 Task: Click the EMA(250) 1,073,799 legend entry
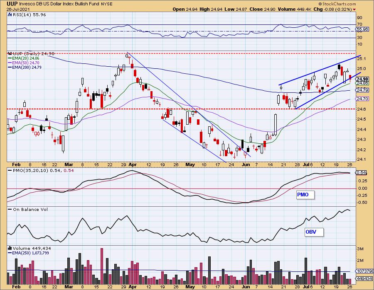coord(28,253)
